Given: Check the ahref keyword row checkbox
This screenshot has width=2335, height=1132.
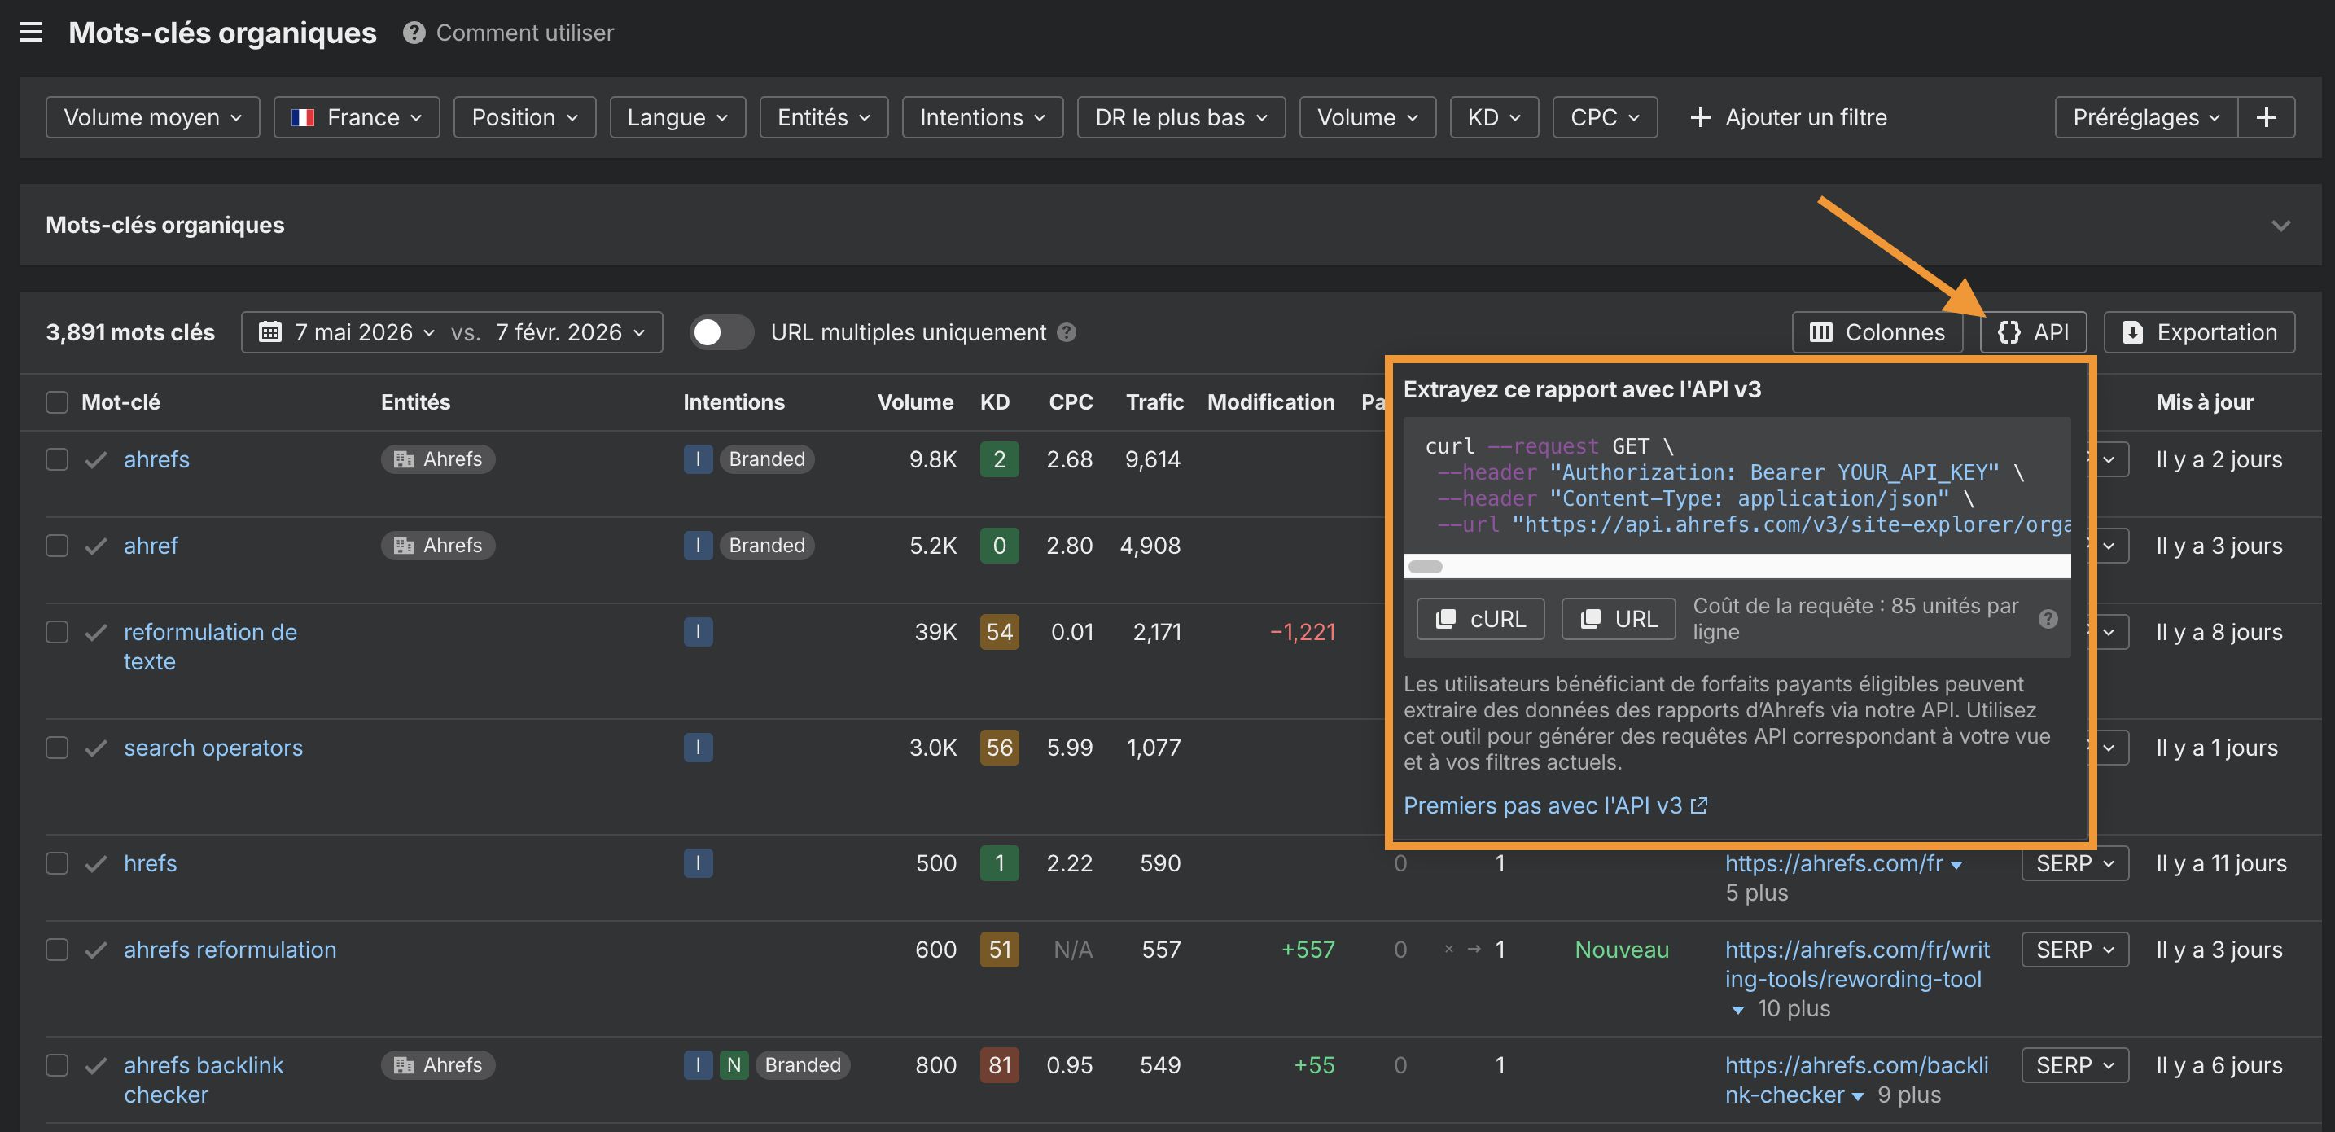Looking at the screenshot, I should 57,545.
